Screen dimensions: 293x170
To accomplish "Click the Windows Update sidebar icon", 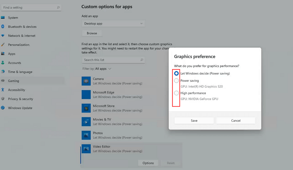I will click(x=3, y=108).
